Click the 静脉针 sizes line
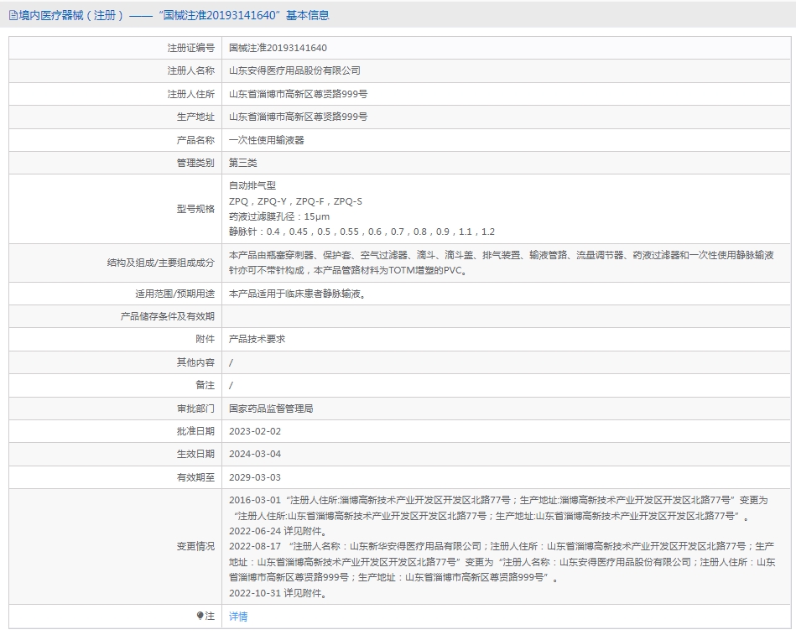Image resolution: width=796 pixels, height=635 pixels. (362, 232)
